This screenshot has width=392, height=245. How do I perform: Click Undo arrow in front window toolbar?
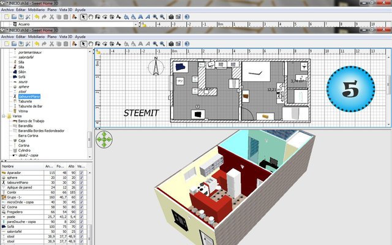[x=37, y=43]
